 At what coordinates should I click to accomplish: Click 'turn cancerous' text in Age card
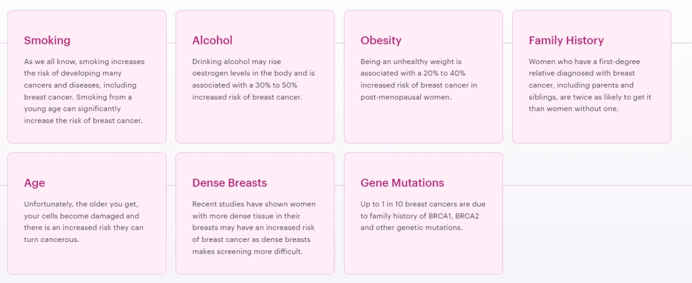(52, 240)
